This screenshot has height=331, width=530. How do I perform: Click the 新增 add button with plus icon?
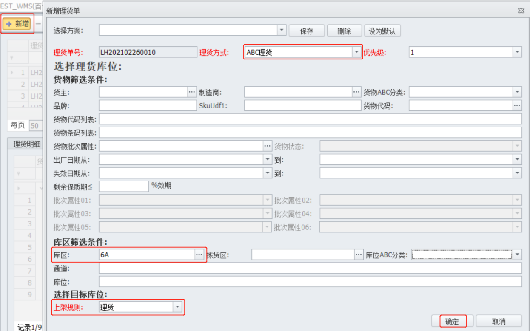tap(18, 24)
